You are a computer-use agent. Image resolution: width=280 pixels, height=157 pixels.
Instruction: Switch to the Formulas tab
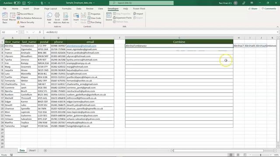[66, 9]
